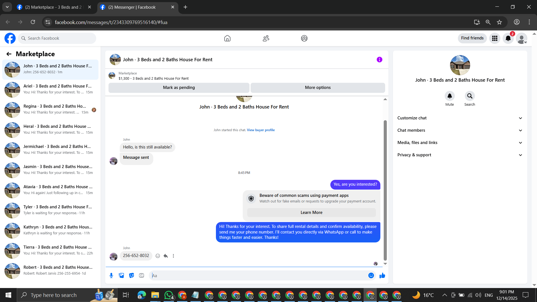The height and width of the screenshot is (302, 537).
Task: Open the Facebook Home tab
Action: pyautogui.click(x=227, y=38)
